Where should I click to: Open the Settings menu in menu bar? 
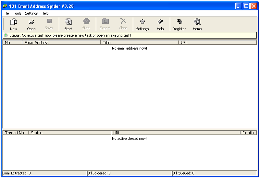pos(31,13)
